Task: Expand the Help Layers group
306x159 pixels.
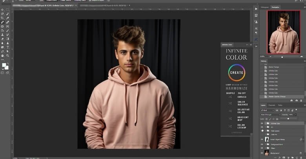Action: click(266, 131)
